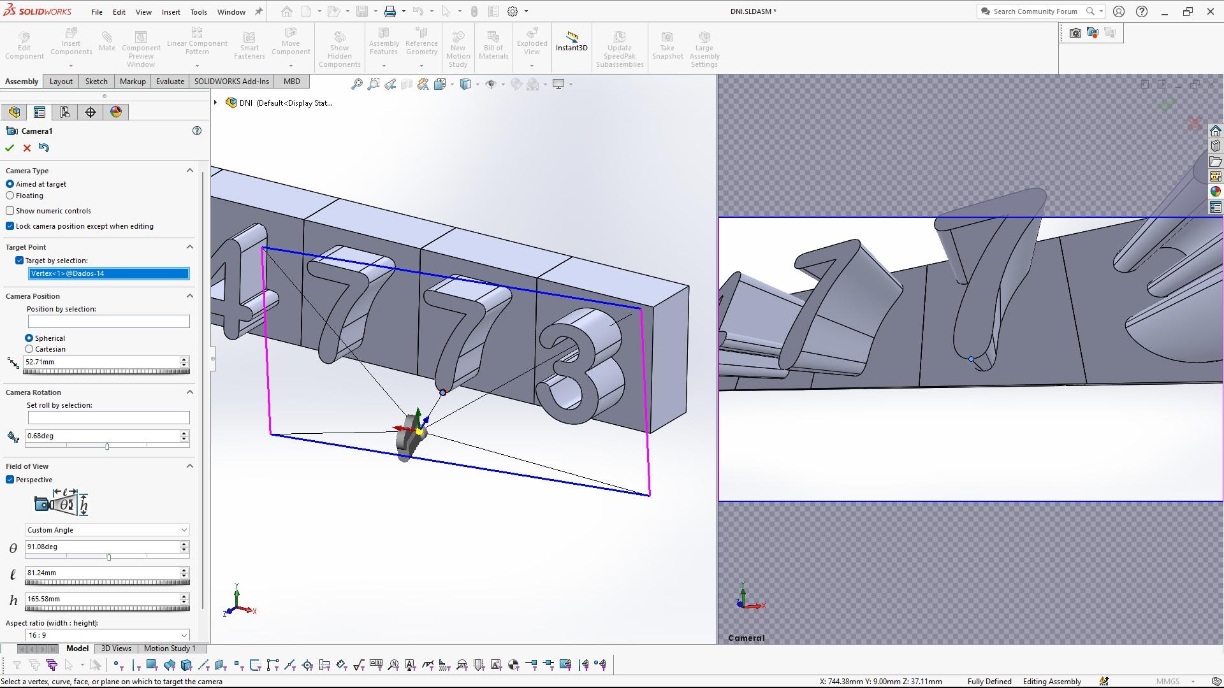Viewport: 1224px width, 688px height.
Task: Collapse the Camera Type section
Action: coord(189,171)
